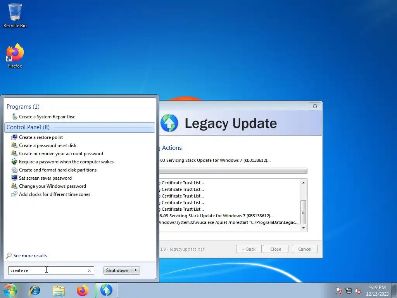The height and width of the screenshot is (298, 397).
Task: Click the Shut down button
Action: tap(117, 270)
